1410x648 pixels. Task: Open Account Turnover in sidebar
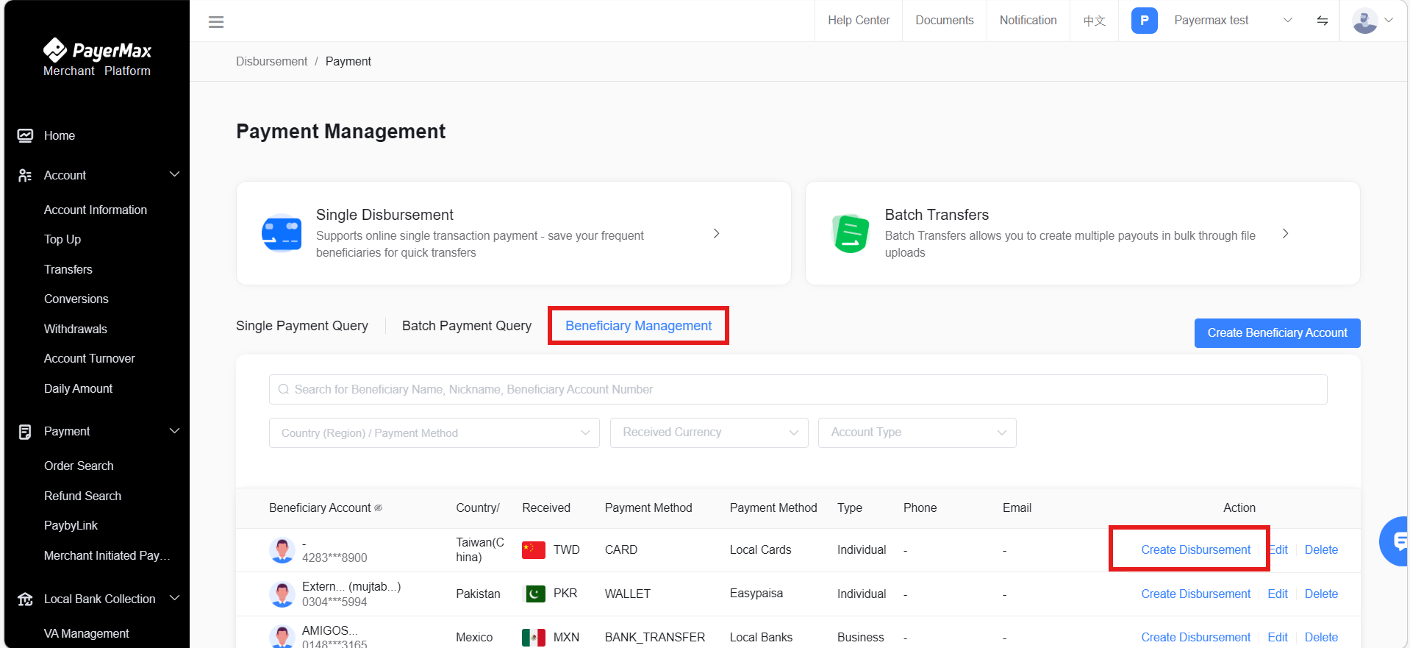point(90,359)
